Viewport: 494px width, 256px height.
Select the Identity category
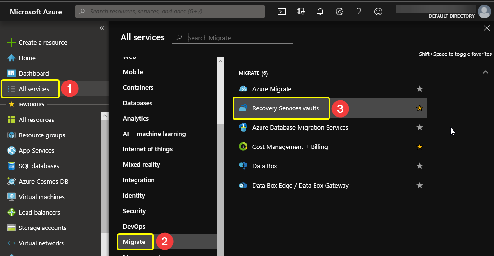(134, 196)
